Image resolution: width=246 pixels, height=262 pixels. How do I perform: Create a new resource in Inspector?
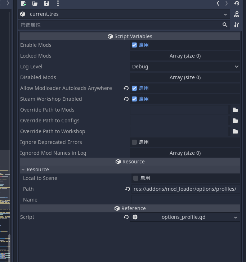(23, 3)
